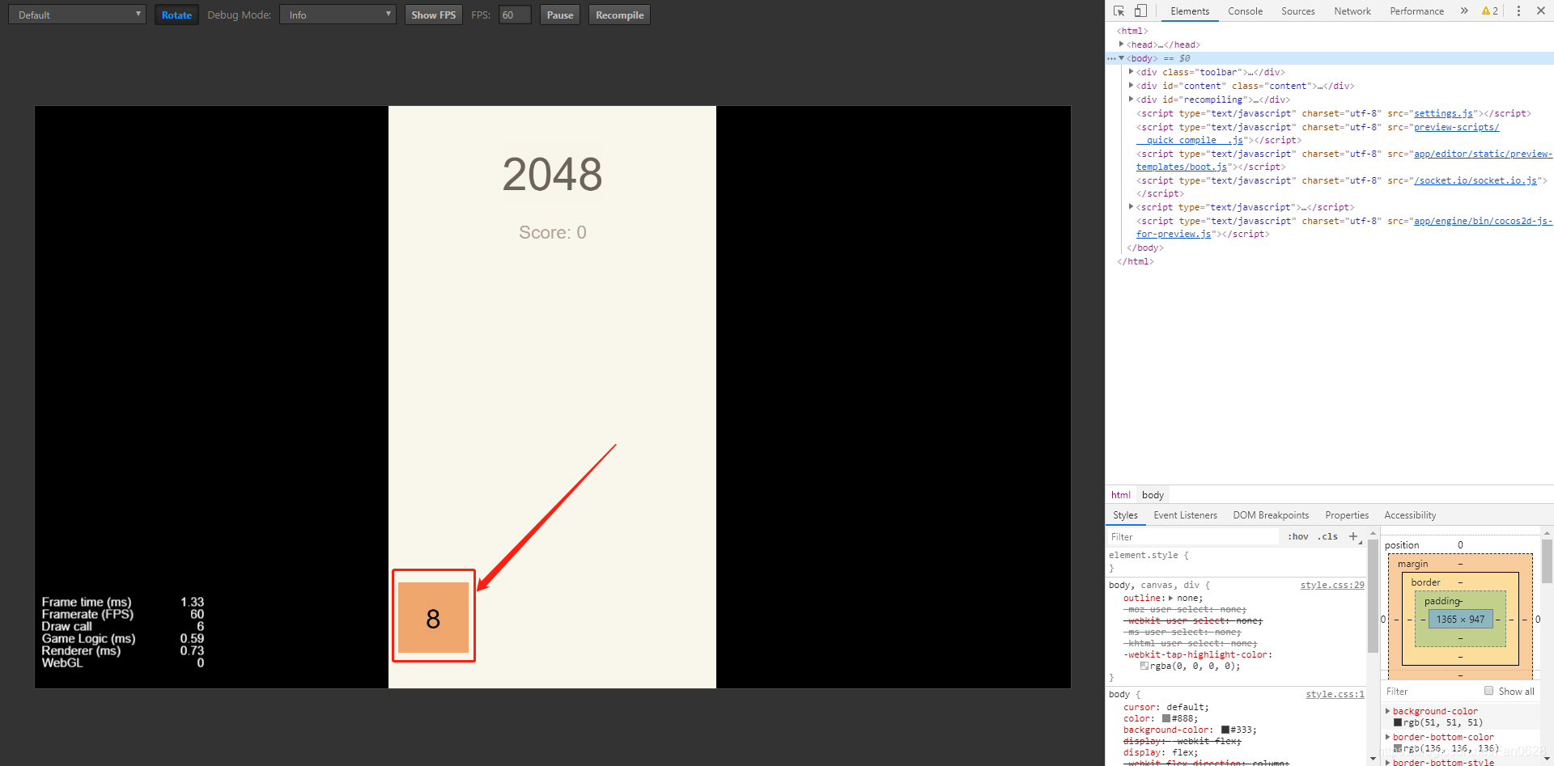This screenshot has height=766, width=1554.
Task: Toggle the device toolbar icon
Action: click(1140, 11)
